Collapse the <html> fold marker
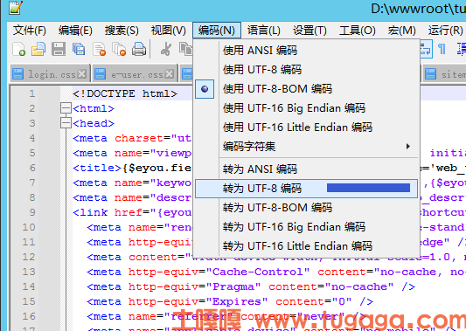The height and width of the screenshot is (331, 466). point(66,108)
